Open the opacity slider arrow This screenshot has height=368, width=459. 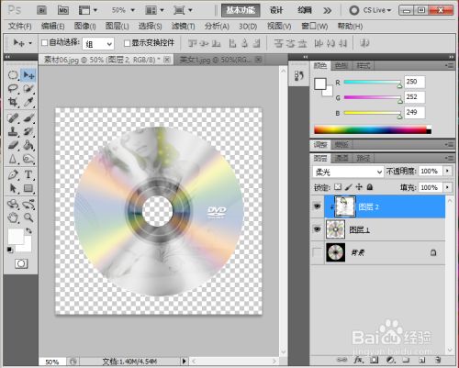coord(447,171)
